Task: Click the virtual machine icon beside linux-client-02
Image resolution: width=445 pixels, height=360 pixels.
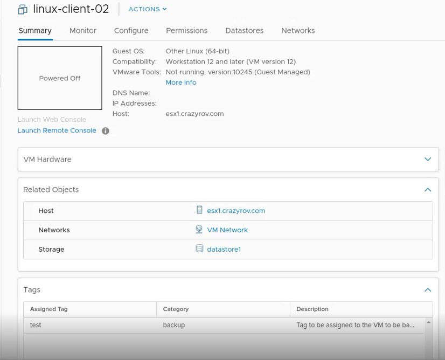Action: [x=23, y=9]
